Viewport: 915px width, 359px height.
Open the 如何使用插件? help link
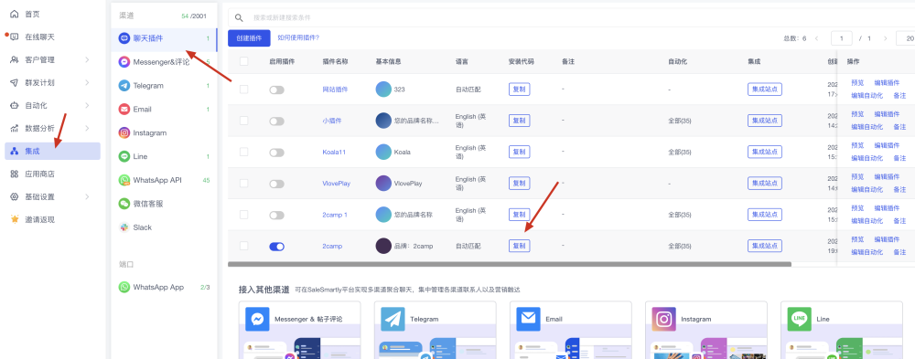(298, 37)
